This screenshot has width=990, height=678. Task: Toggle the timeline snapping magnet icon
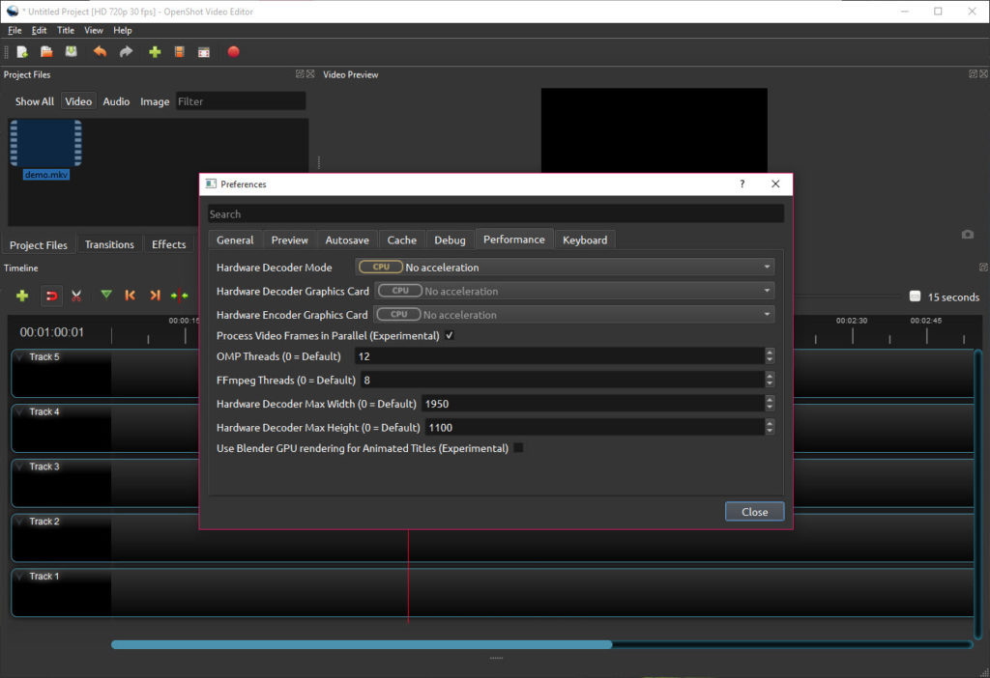[52, 296]
